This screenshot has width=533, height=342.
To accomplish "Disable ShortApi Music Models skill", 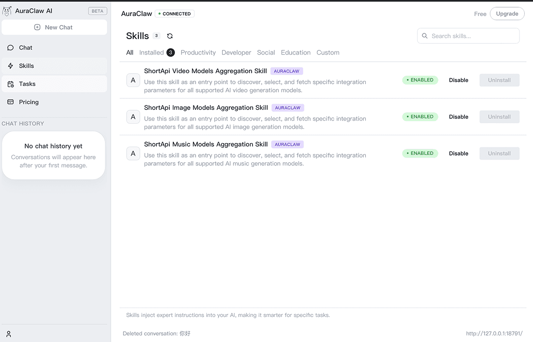I will pyautogui.click(x=458, y=153).
